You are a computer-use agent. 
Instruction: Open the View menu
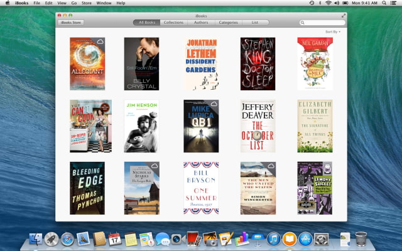click(x=61, y=3)
